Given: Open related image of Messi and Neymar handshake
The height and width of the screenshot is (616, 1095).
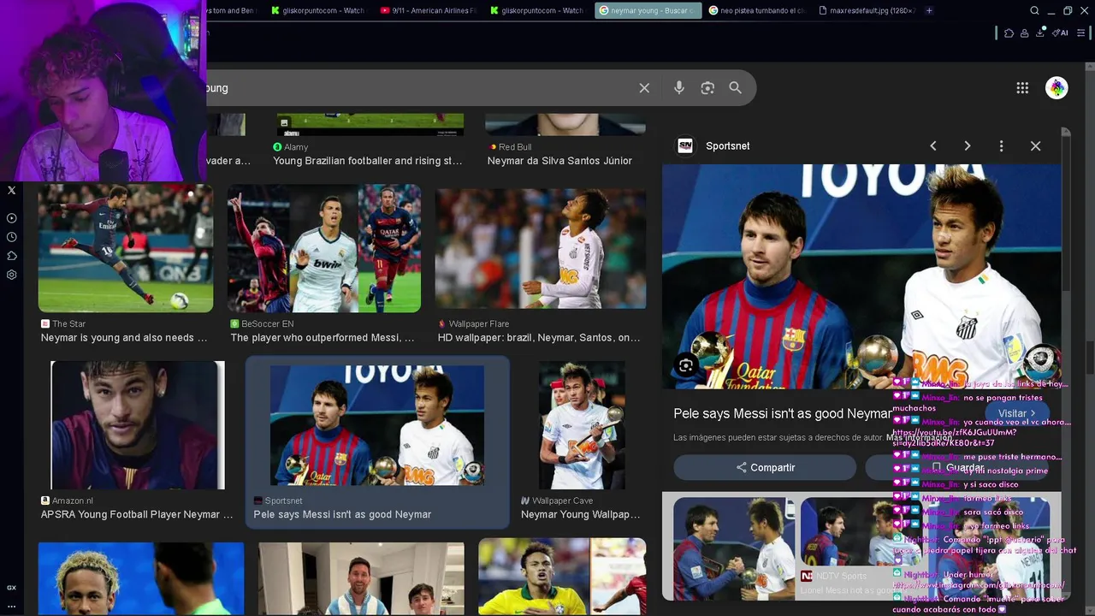Looking at the screenshot, I should point(734,548).
